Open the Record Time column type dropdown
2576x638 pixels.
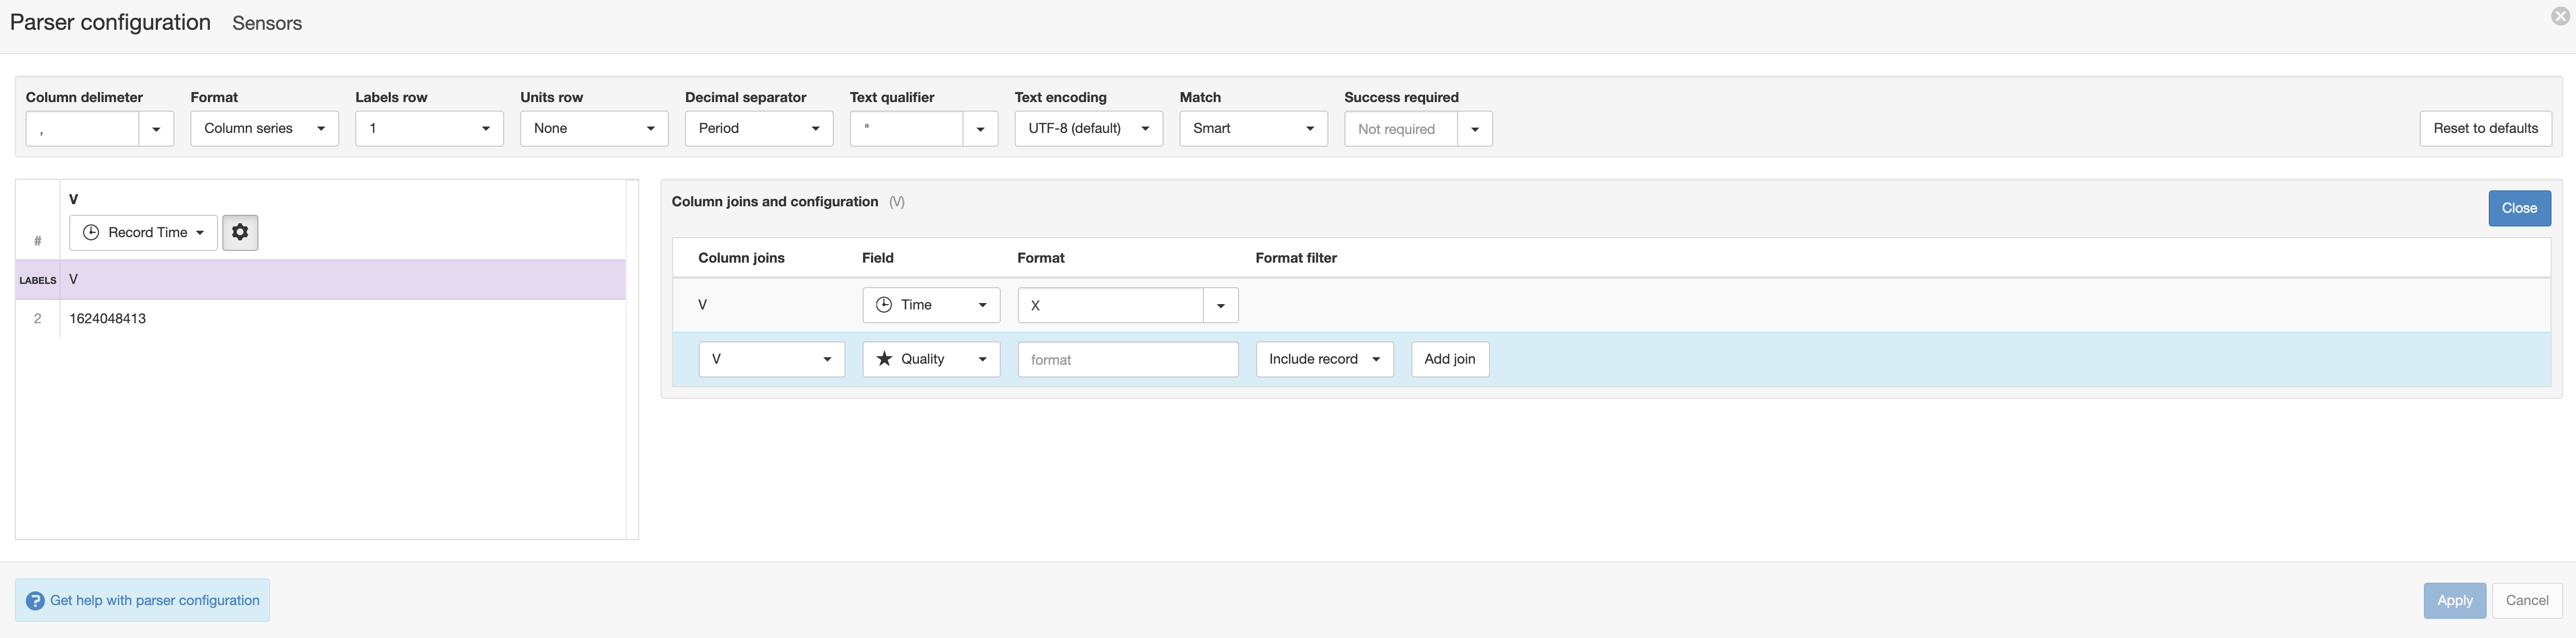point(143,232)
